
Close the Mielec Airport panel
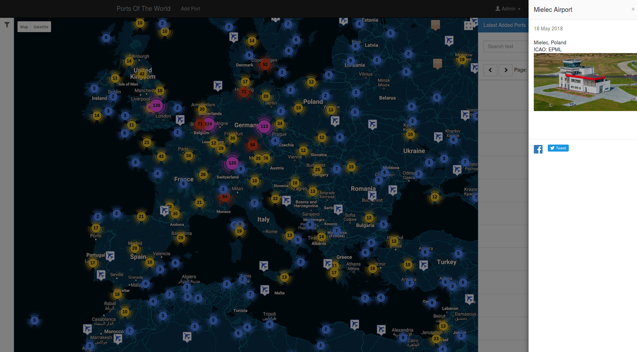click(x=633, y=9)
